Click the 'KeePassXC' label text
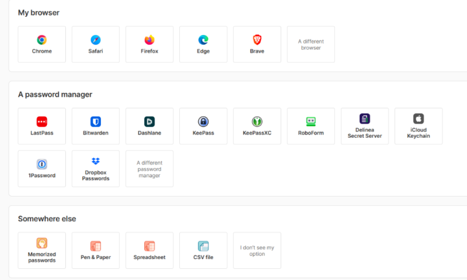Viewport: 467px width, 280px height. click(257, 133)
